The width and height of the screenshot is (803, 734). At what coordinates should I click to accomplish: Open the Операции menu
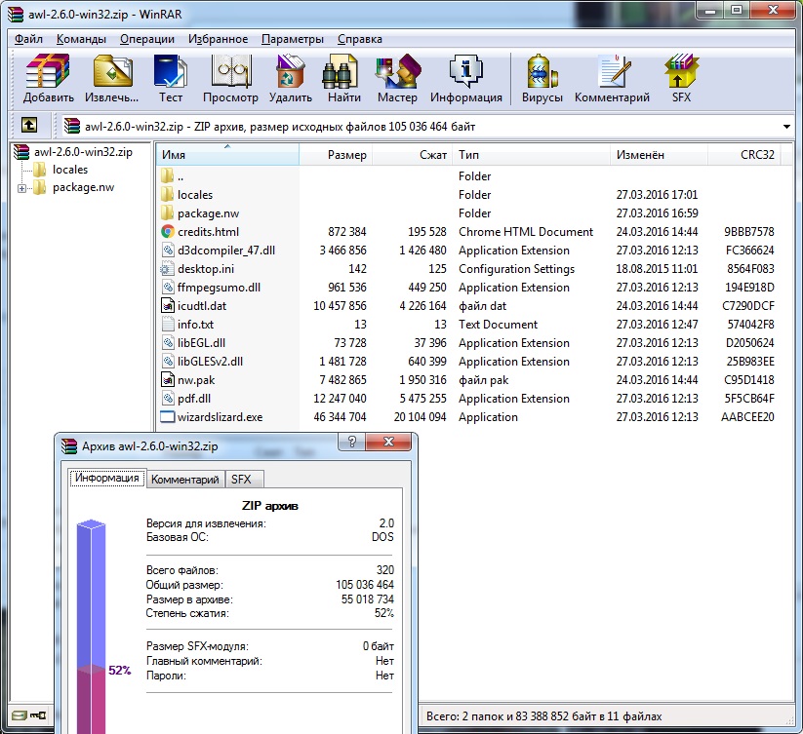coord(147,39)
